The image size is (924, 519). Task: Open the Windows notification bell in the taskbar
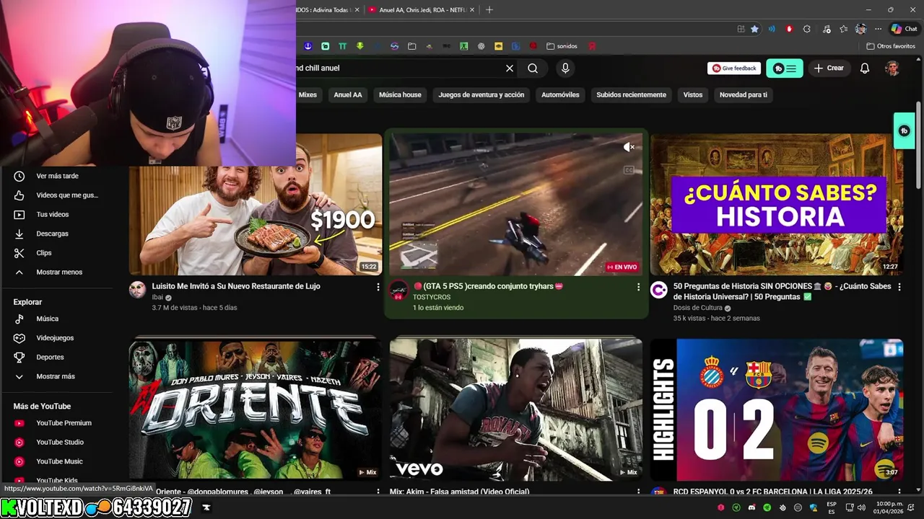[912, 507]
